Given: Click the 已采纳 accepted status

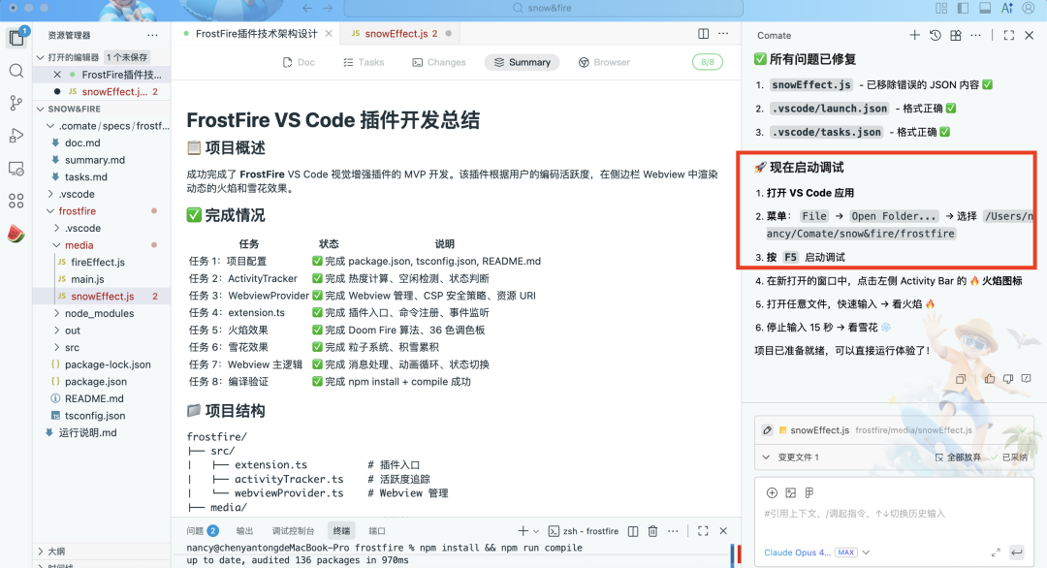Looking at the screenshot, I should (x=1009, y=458).
